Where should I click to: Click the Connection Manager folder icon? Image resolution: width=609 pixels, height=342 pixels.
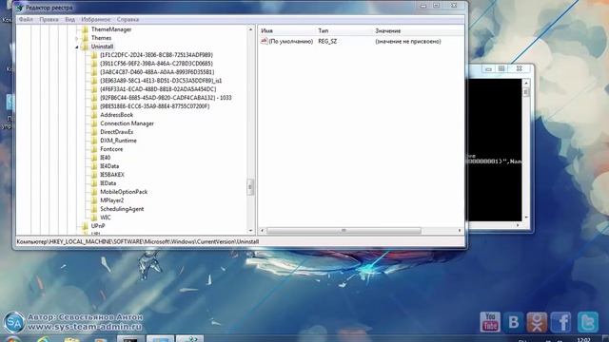click(94, 123)
